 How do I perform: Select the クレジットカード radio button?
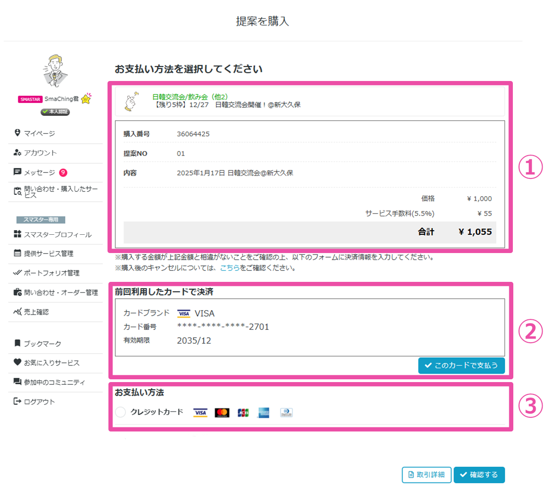[x=120, y=412]
